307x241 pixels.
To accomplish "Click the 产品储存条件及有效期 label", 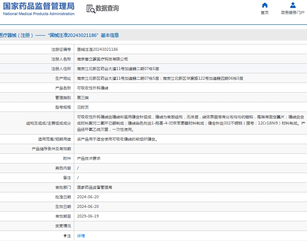I will [51, 149].
